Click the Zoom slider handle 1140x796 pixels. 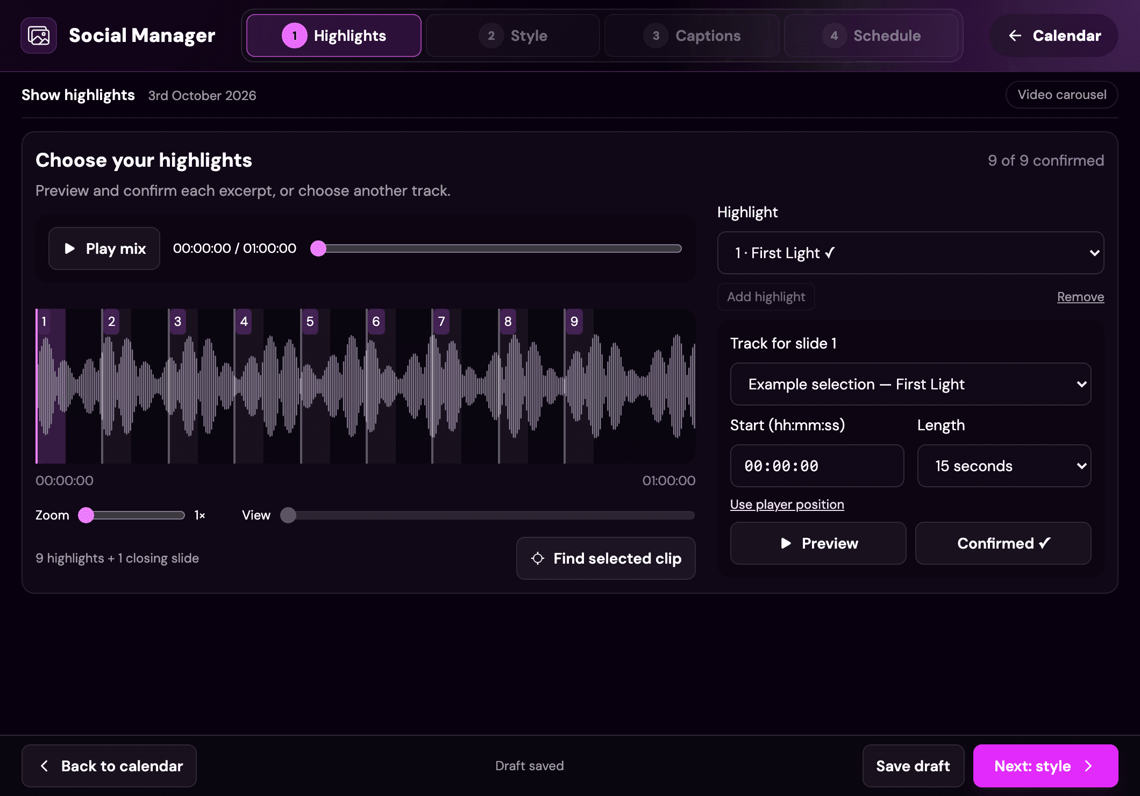tap(86, 515)
